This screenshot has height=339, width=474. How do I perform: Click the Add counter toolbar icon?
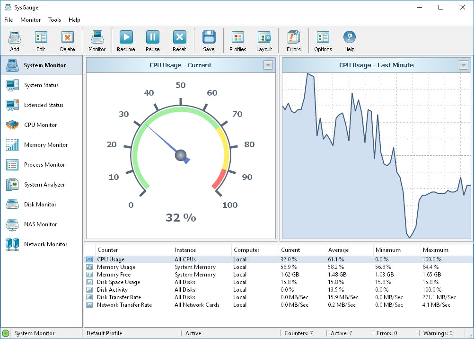pyautogui.click(x=15, y=41)
